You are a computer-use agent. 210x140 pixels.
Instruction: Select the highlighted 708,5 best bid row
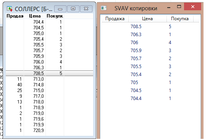point(49,73)
